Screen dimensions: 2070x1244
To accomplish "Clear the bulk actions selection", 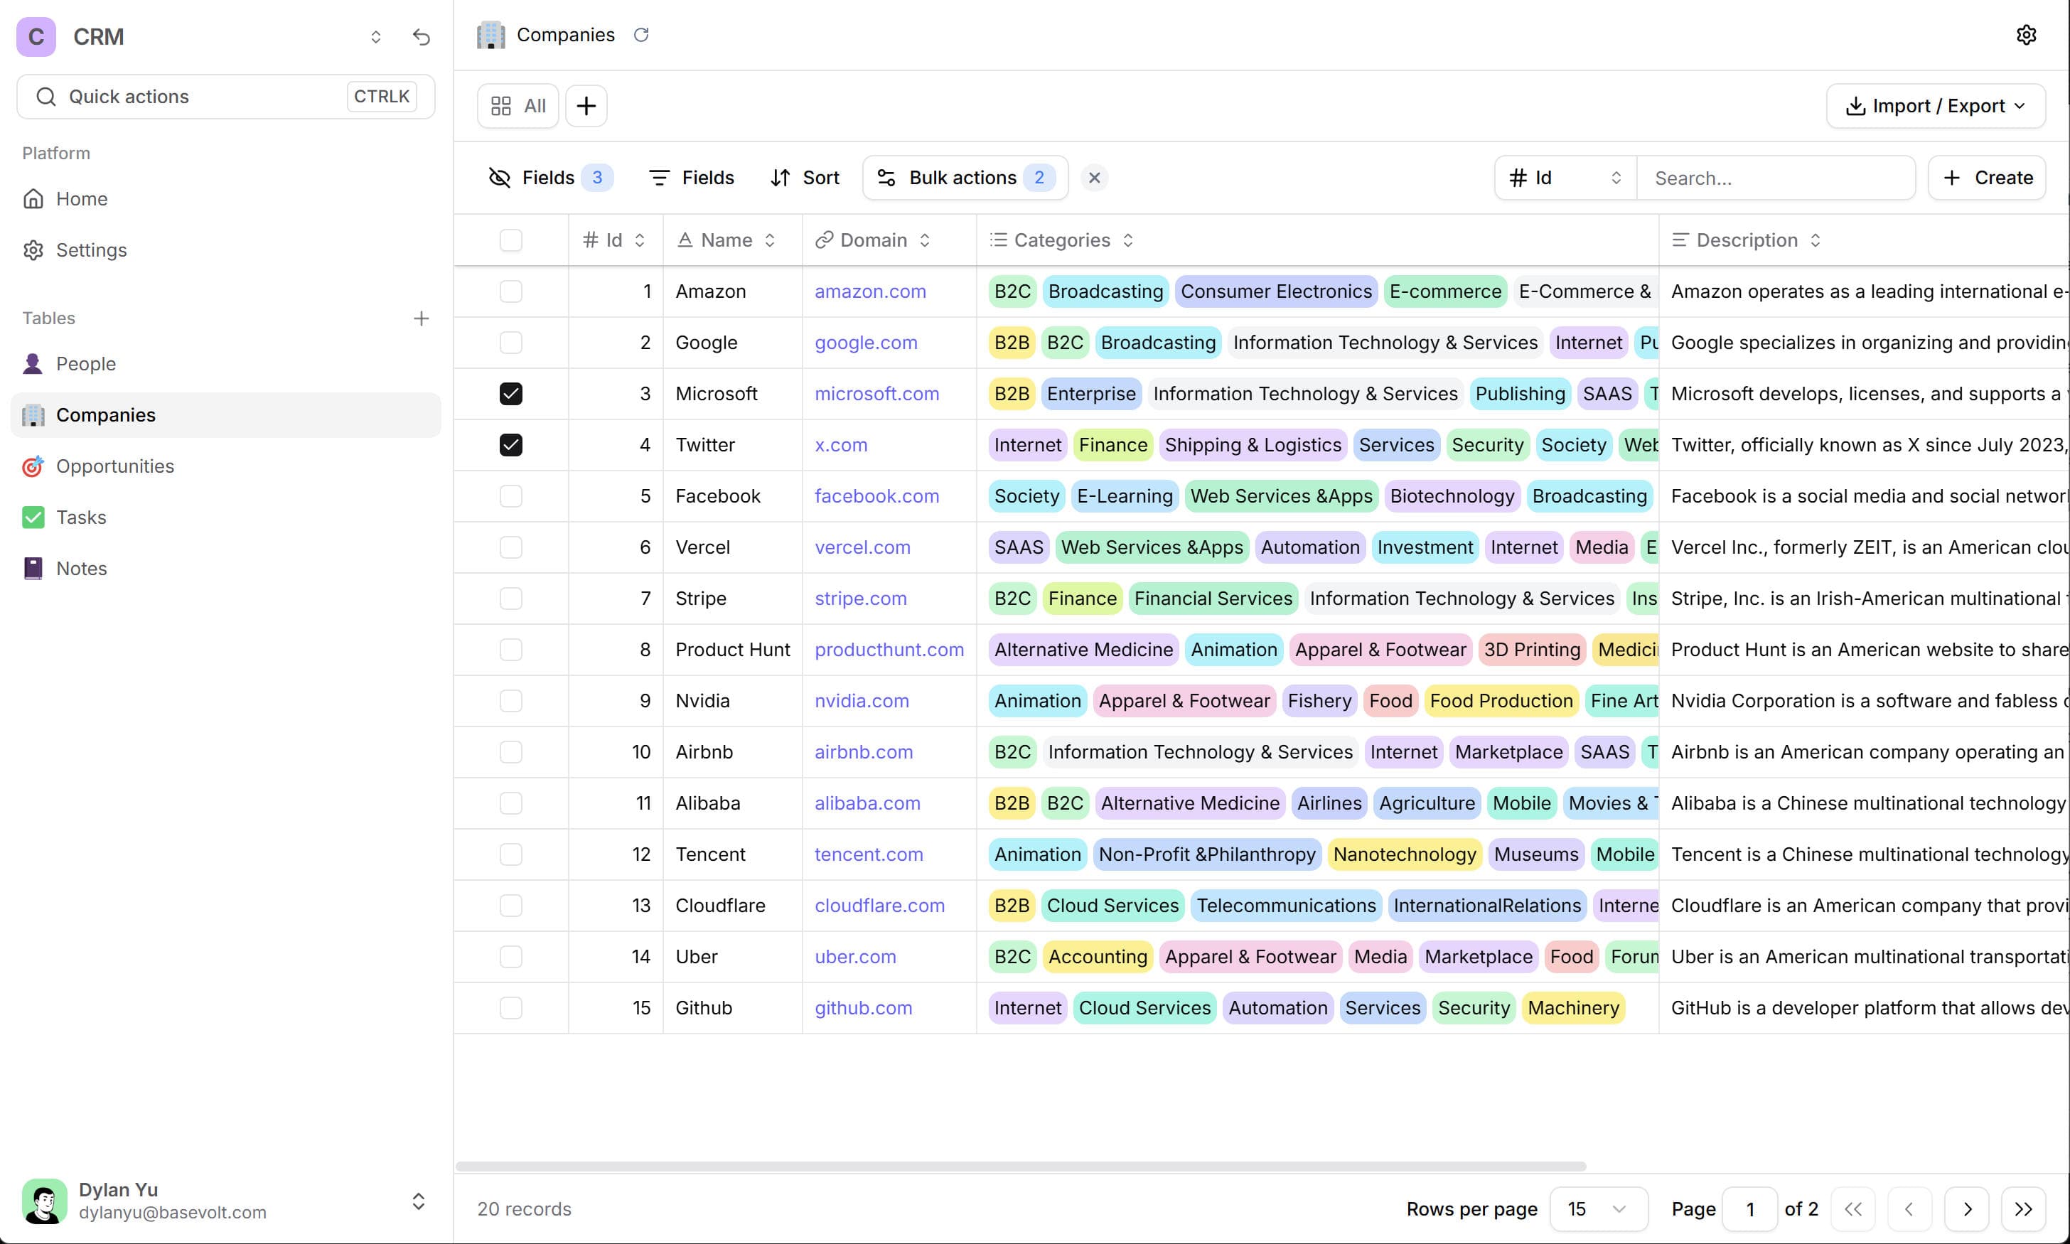I will 1094,178.
